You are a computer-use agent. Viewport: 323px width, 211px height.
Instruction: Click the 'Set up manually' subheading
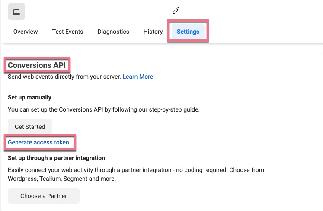[29, 97]
